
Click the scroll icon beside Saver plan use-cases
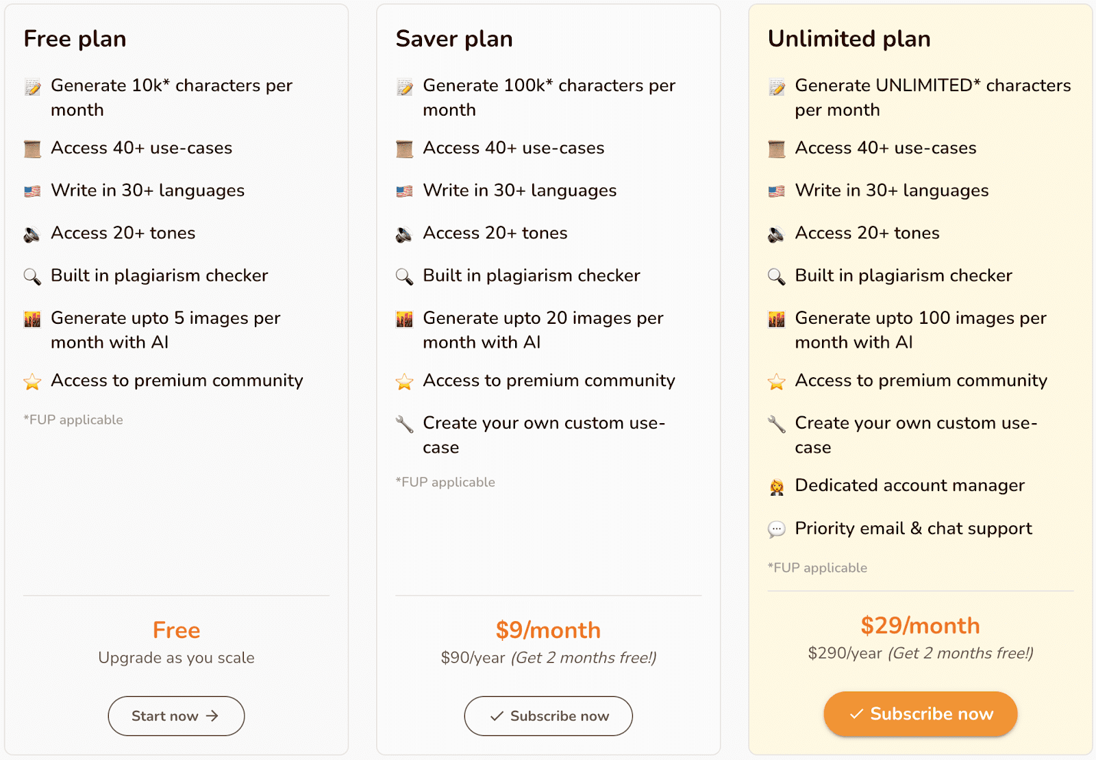pyautogui.click(x=404, y=149)
